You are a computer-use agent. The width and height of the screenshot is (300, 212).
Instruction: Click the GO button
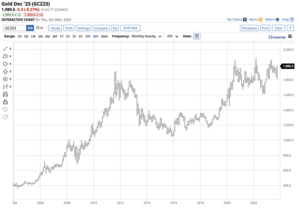30,28
